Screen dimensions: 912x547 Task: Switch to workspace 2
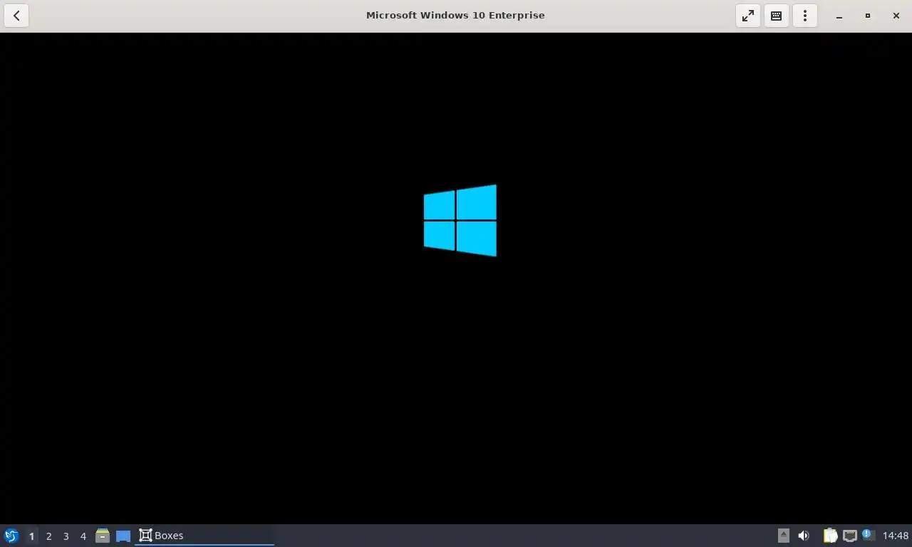(x=48, y=536)
